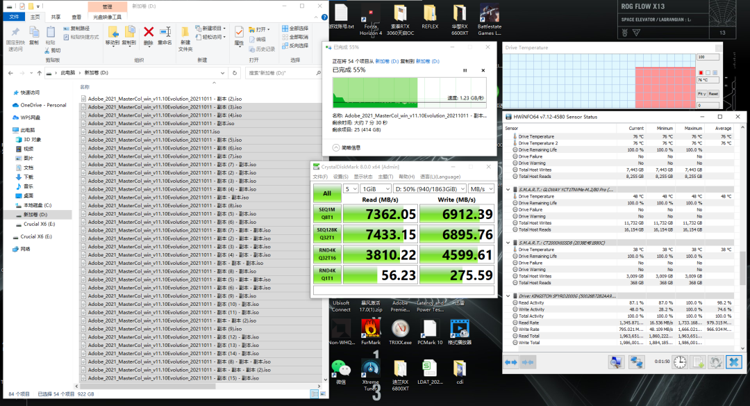Click HWiNFO logging sheet with plus icon
Image resolution: width=750 pixels, height=406 pixels.
(x=698, y=362)
